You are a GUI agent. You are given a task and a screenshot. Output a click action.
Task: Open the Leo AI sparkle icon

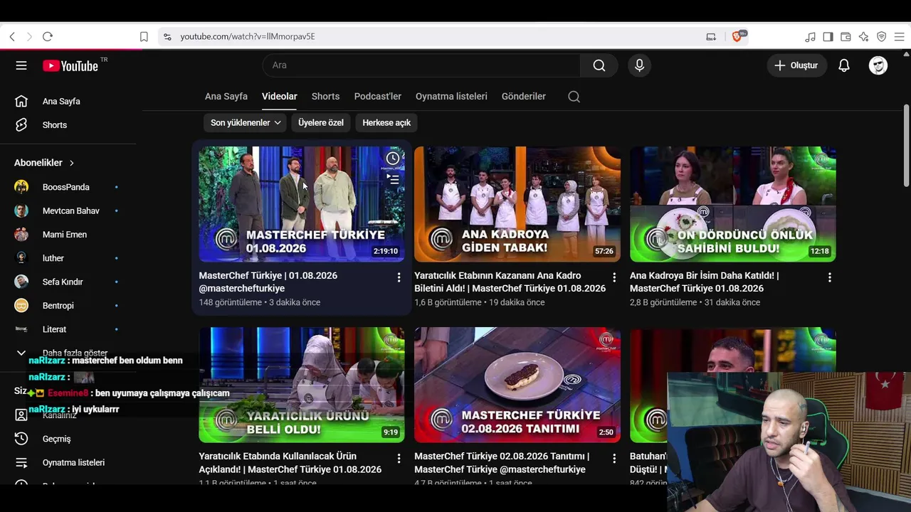tap(863, 37)
